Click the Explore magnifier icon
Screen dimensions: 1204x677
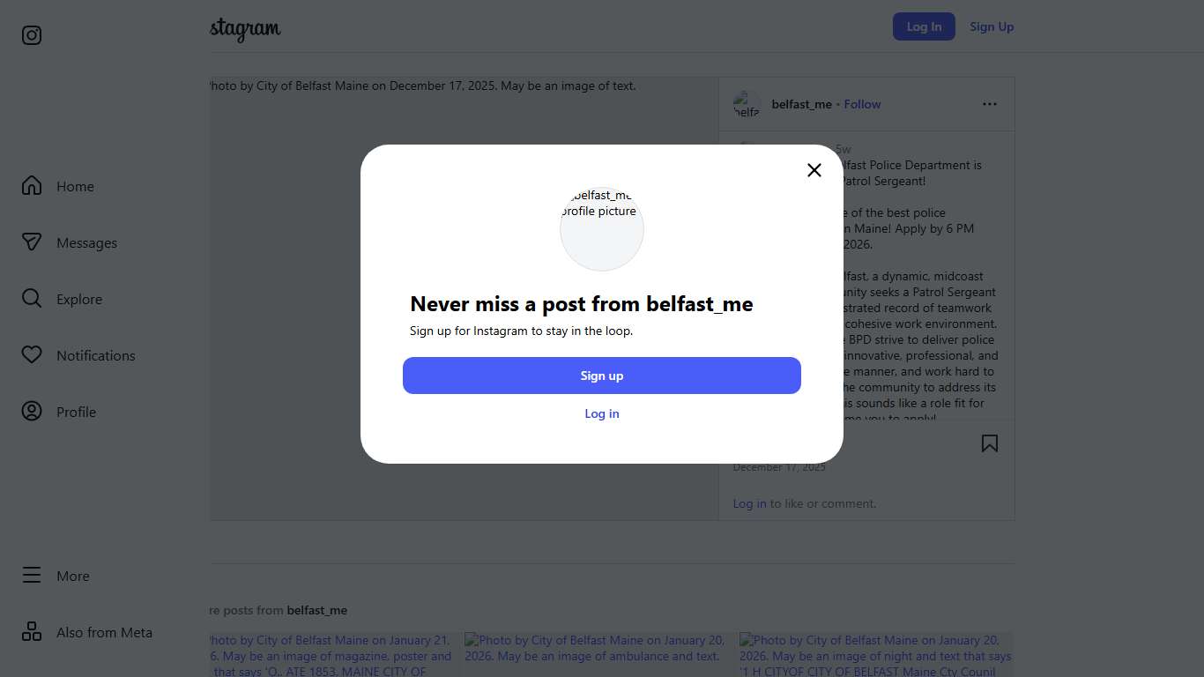32,299
